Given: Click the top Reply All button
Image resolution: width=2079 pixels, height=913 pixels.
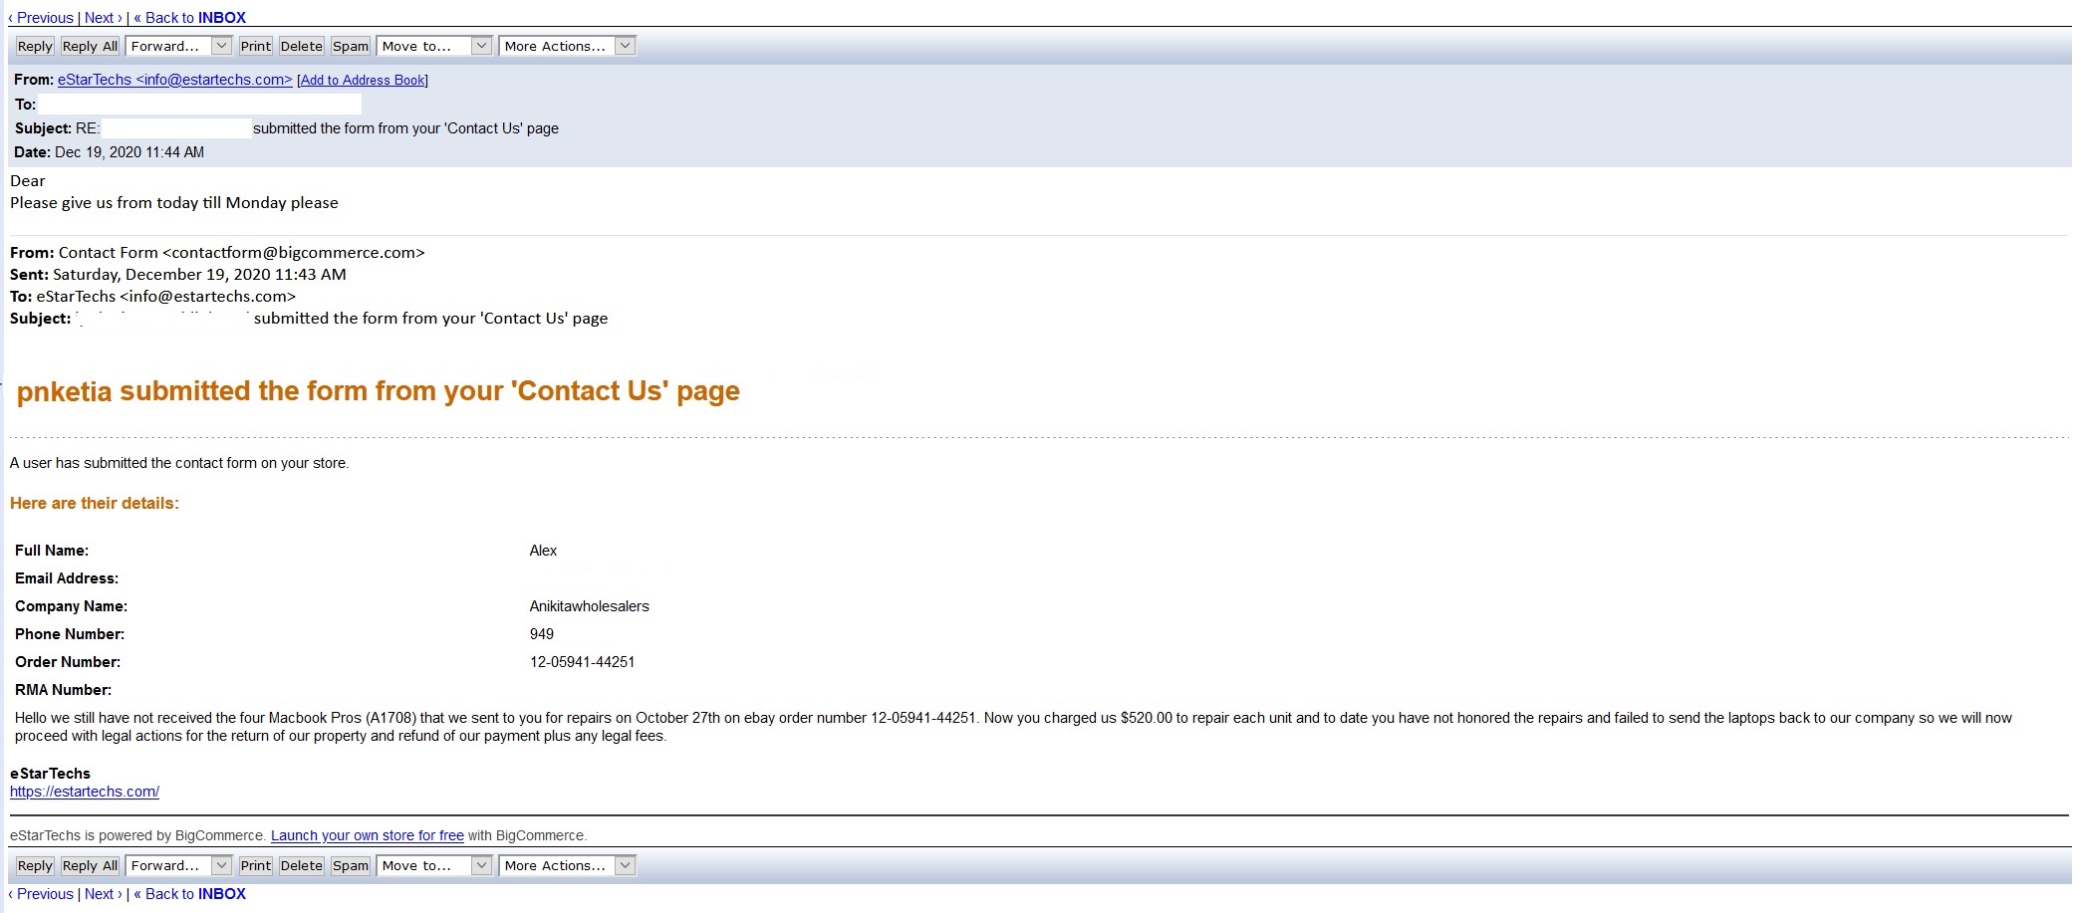Looking at the screenshot, I should pos(90,46).
